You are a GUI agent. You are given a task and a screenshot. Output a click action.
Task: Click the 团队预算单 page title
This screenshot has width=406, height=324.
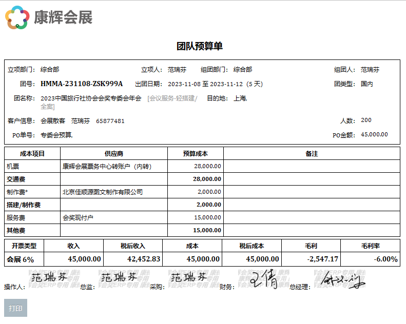point(200,46)
